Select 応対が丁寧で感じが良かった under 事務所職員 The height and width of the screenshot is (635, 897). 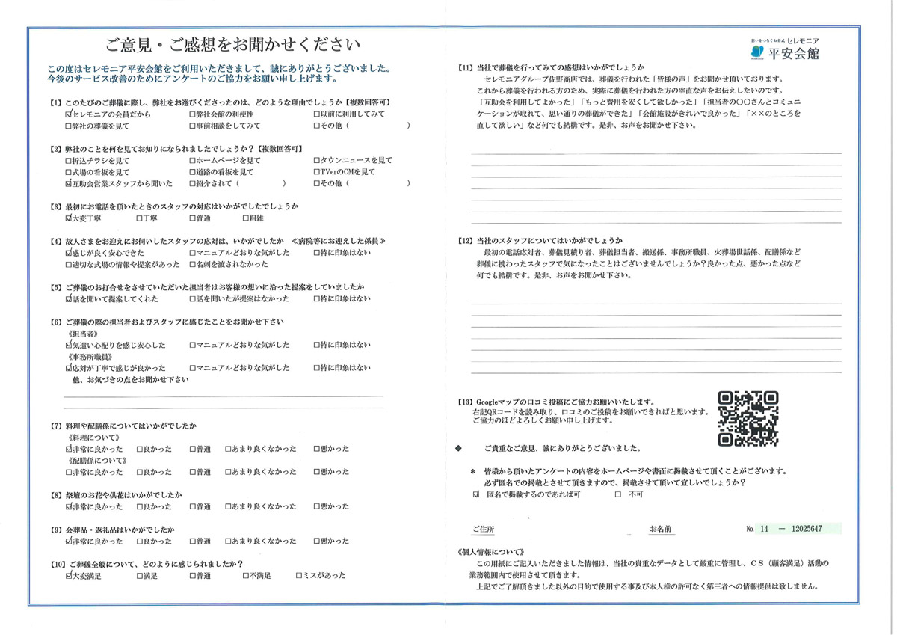coord(70,369)
